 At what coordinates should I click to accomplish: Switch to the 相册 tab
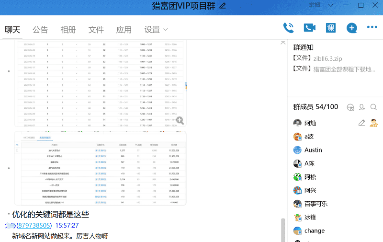point(68,30)
